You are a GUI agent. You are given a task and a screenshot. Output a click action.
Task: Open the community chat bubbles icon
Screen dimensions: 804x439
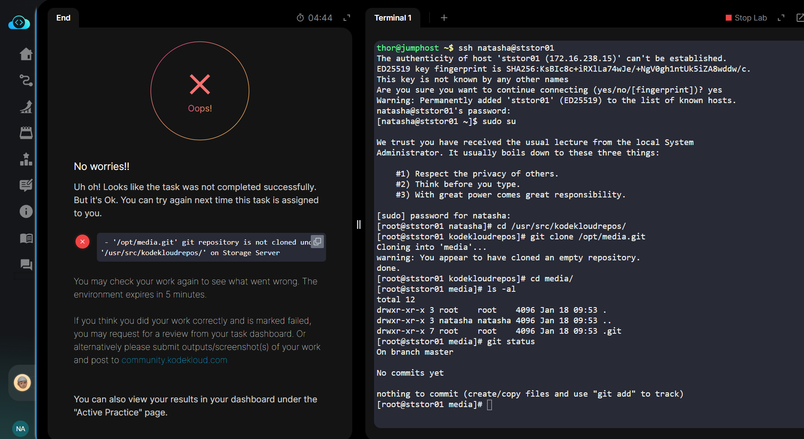26,264
